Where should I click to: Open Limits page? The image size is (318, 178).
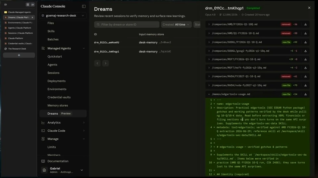[52, 147]
